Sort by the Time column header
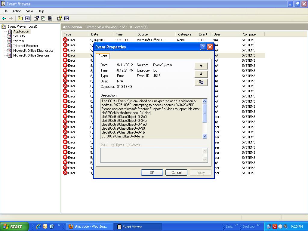The width and height of the screenshot is (308, 231). coord(124,34)
